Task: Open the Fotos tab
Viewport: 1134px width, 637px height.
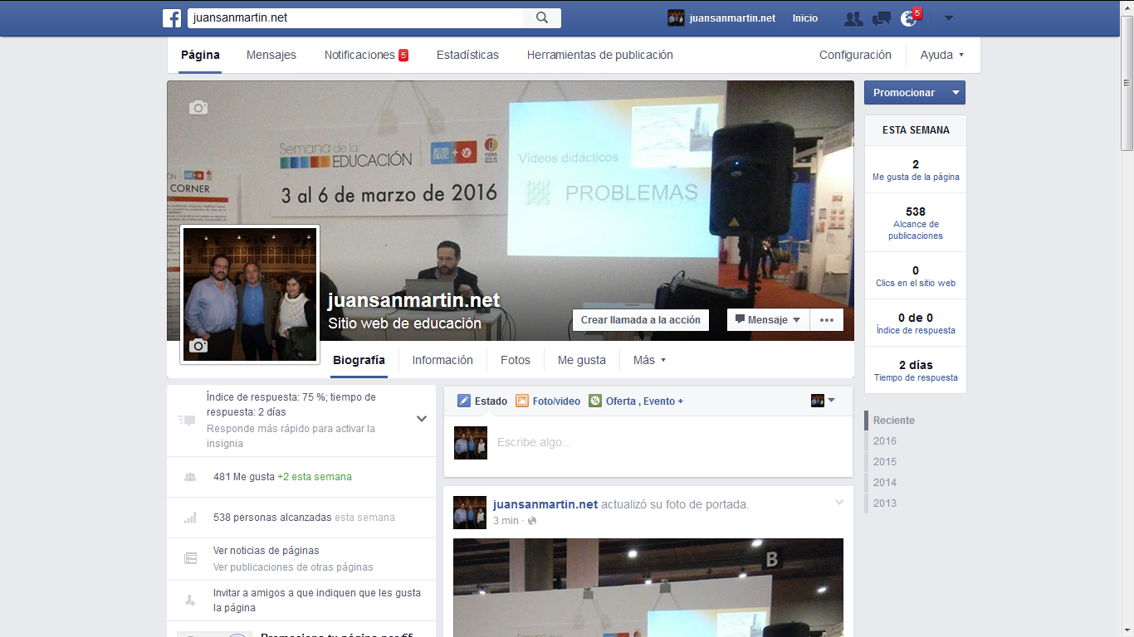Action: point(516,360)
